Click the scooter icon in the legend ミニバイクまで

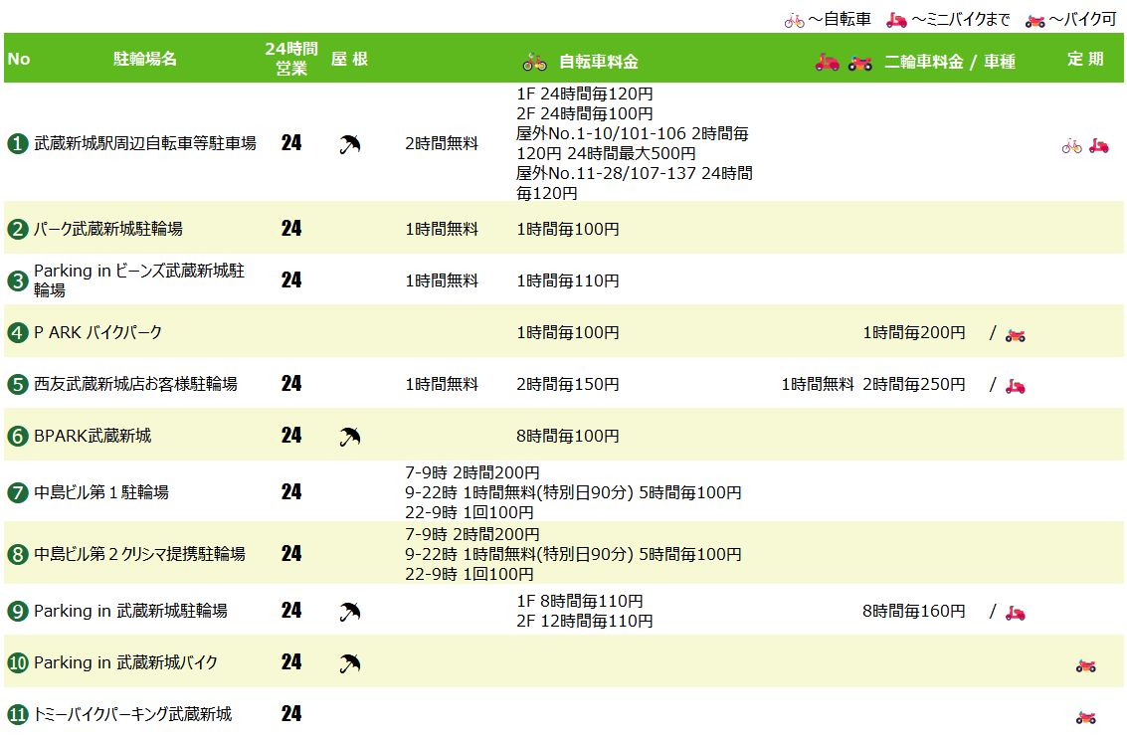coord(896,20)
